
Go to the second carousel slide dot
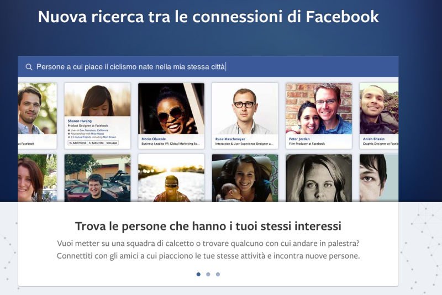click(208, 274)
